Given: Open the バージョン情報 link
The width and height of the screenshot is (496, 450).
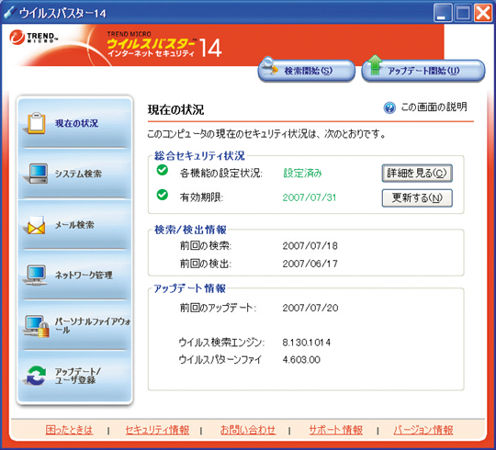Looking at the screenshot, I should [x=423, y=430].
